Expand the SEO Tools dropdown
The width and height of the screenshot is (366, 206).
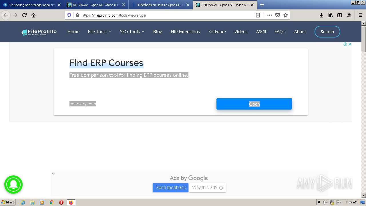click(x=132, y=31)
